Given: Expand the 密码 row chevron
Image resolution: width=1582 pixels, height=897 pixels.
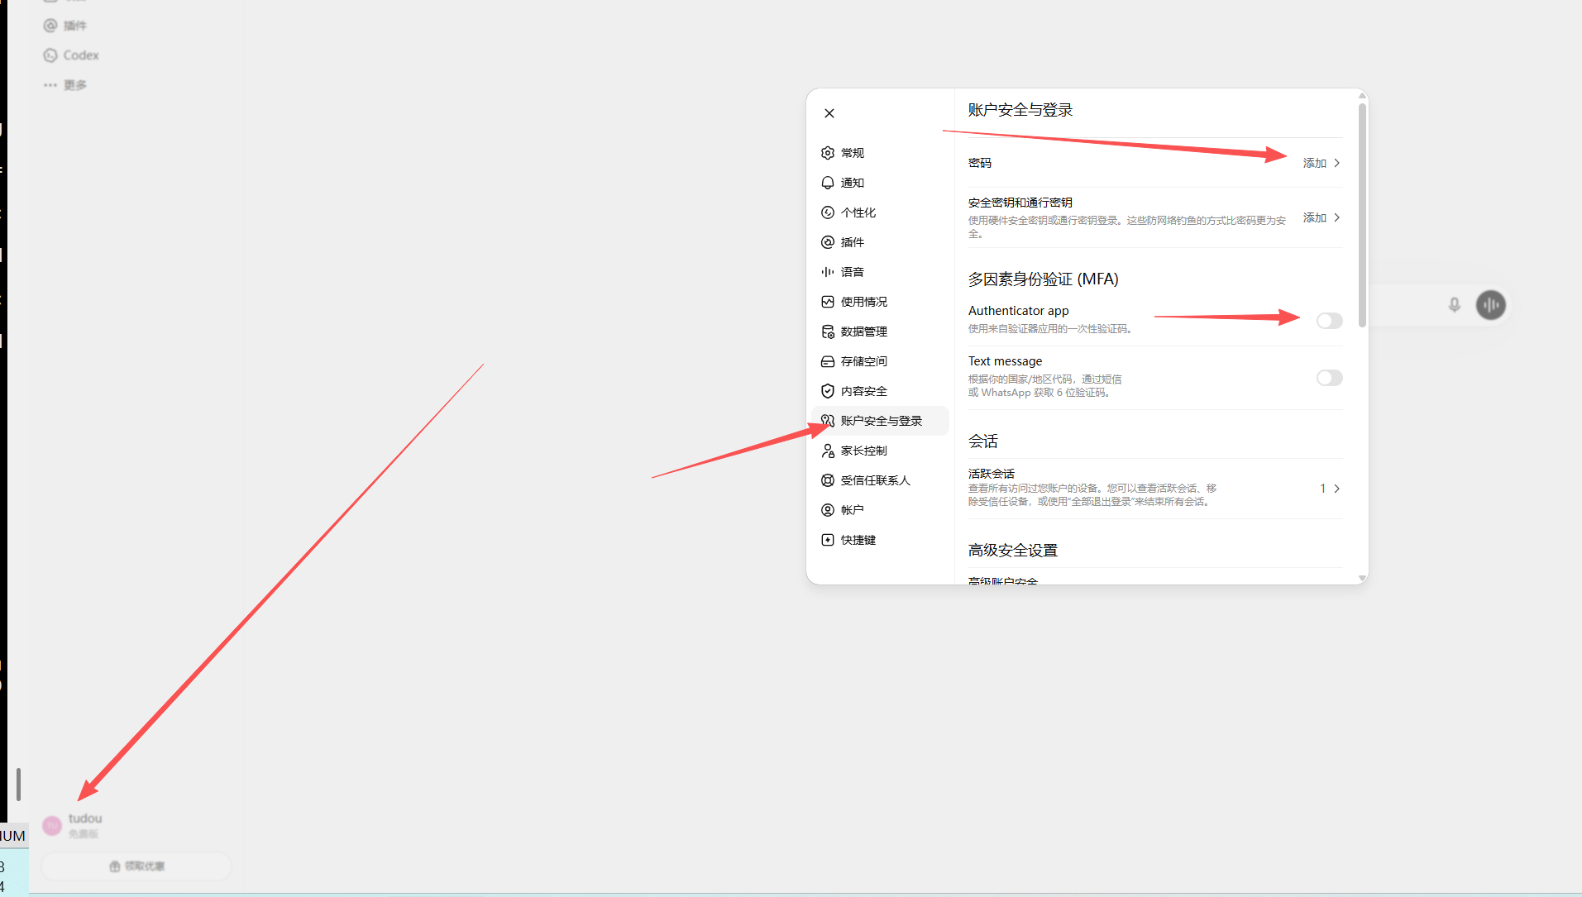Looking at the screenshot, I should tap(1336, 163).
